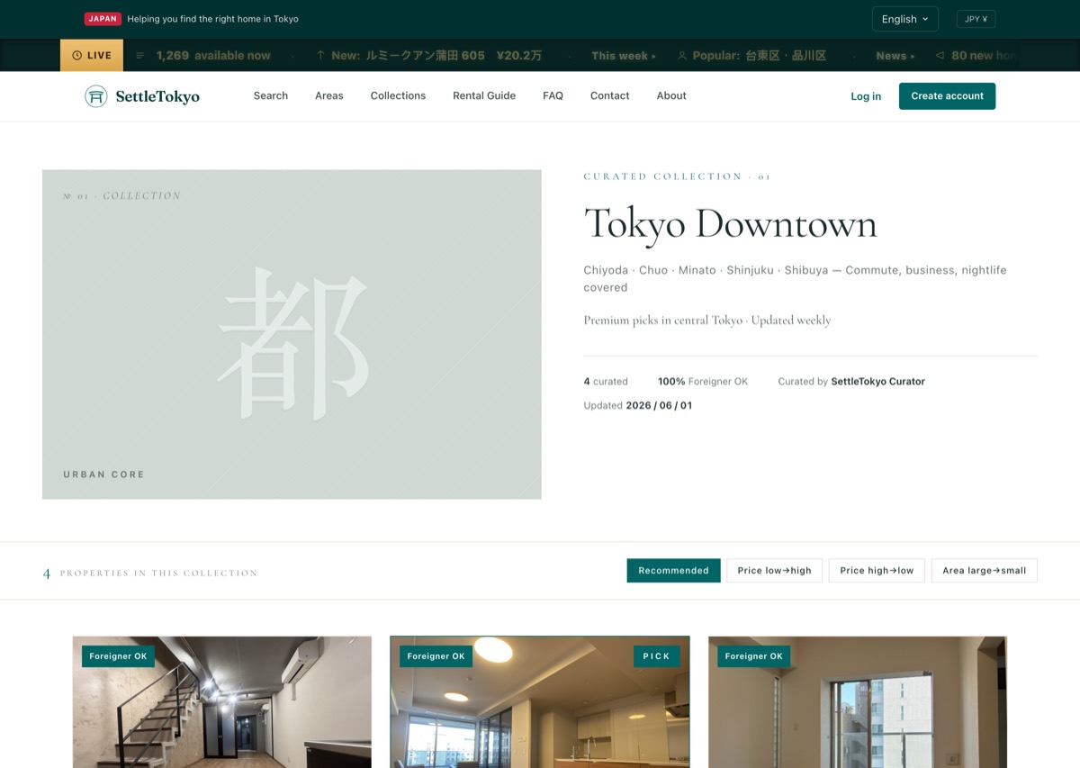The image size is (1080, 768).
Task: Click the CURATED COLLECTION · 01 label
Action: coord(677,176)
